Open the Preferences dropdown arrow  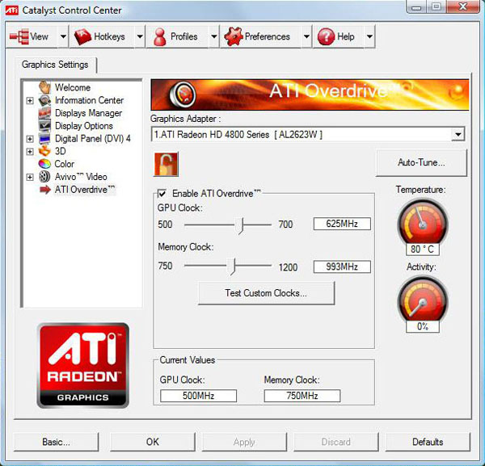306,36
